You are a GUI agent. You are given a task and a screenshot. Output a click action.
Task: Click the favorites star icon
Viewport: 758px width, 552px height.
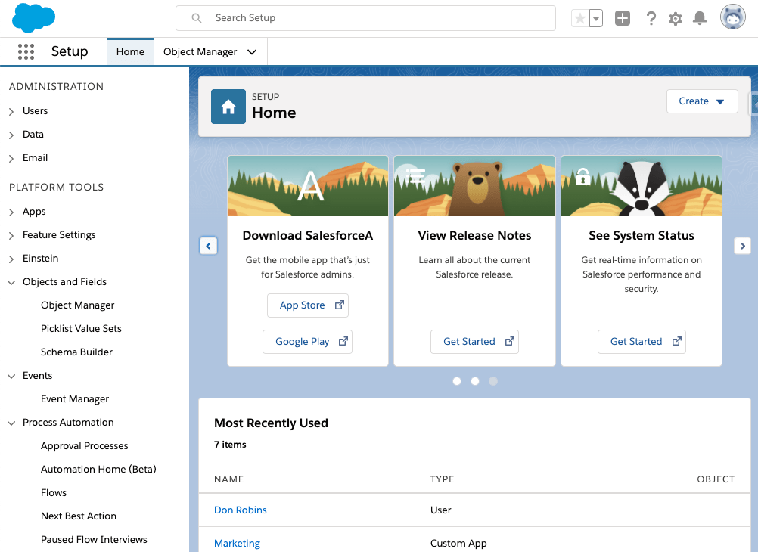(x=581, y=17)
